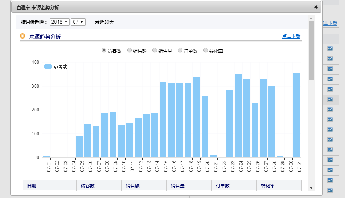The width and height of the screenshot is (345, 198).
Task: Close the 直通车 来源趋势分析 dialog
Action: point(316,7)
